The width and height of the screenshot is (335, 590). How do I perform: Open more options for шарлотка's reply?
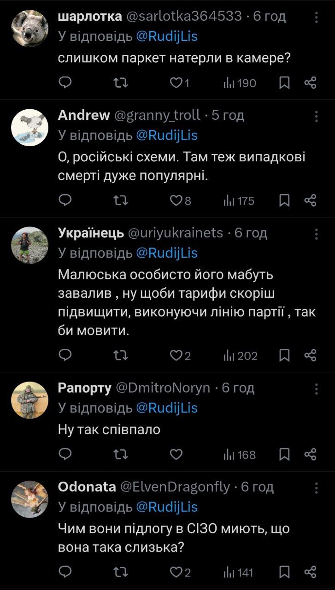pos(317,18)
